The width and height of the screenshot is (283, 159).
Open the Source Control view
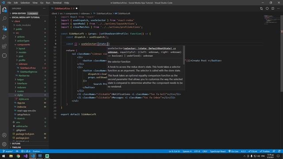click(4, 28)
